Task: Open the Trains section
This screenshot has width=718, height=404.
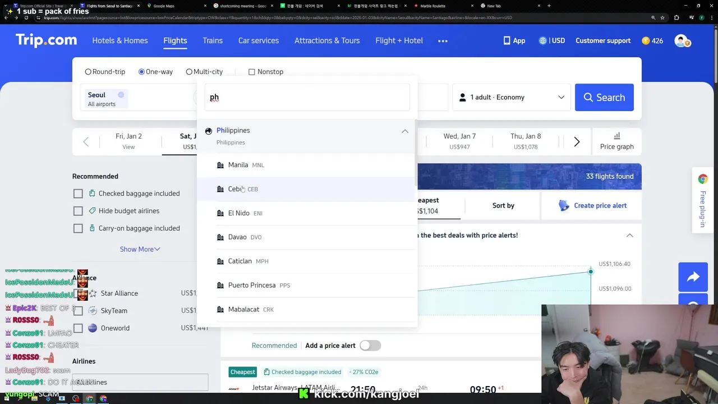Action: click(x=213, y=40)
